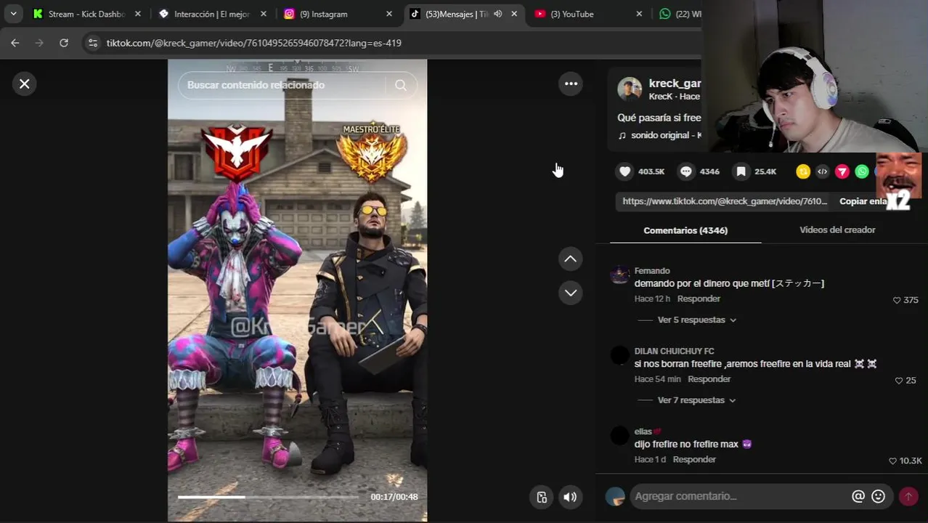Close the Kick Dashboard tab

click(137, 14)
